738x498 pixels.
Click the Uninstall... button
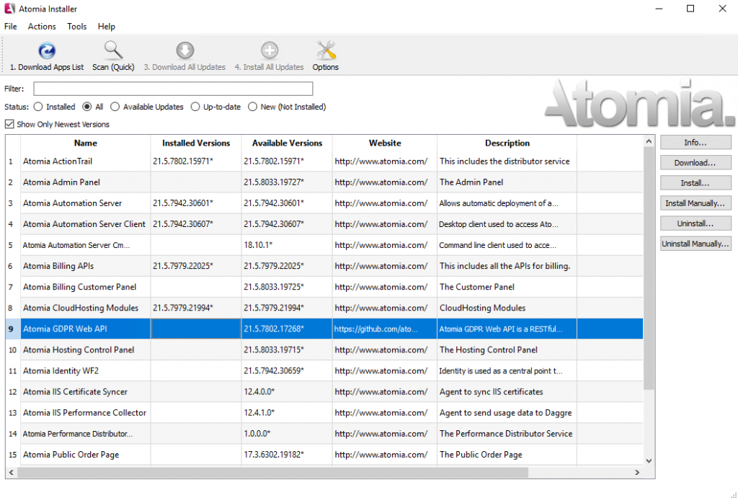pos(695,223)
